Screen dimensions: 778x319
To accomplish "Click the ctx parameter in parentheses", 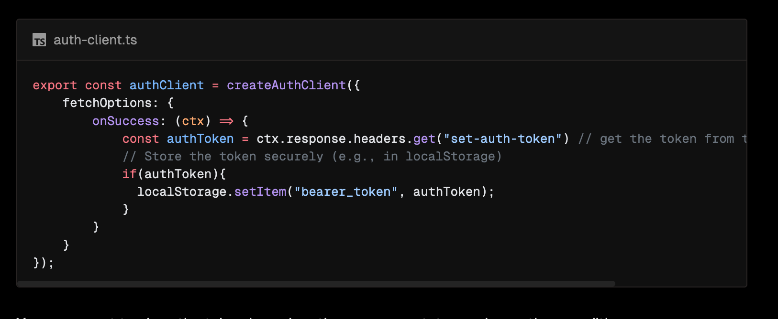I will [x=193, y=121].
